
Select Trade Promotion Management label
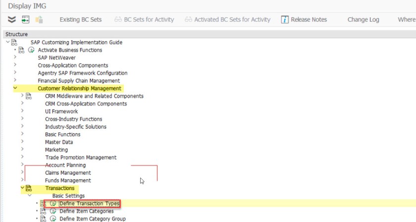pyautogui.click(x=81, y=158)
